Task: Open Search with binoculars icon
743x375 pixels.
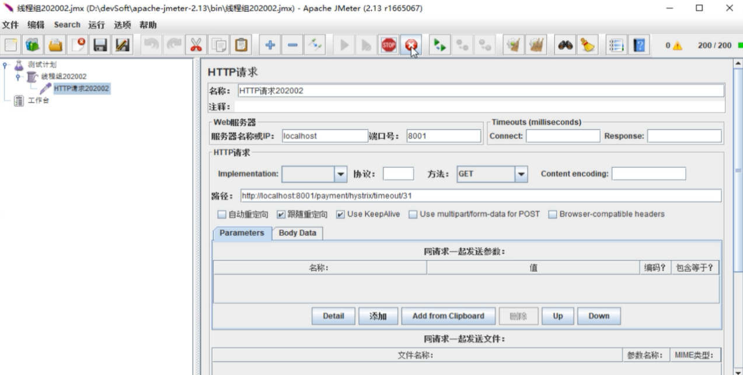Action: tap(565, 45)
